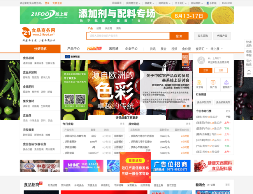Click 立即报价 for 求购麦芽汁

pos(118,142)
